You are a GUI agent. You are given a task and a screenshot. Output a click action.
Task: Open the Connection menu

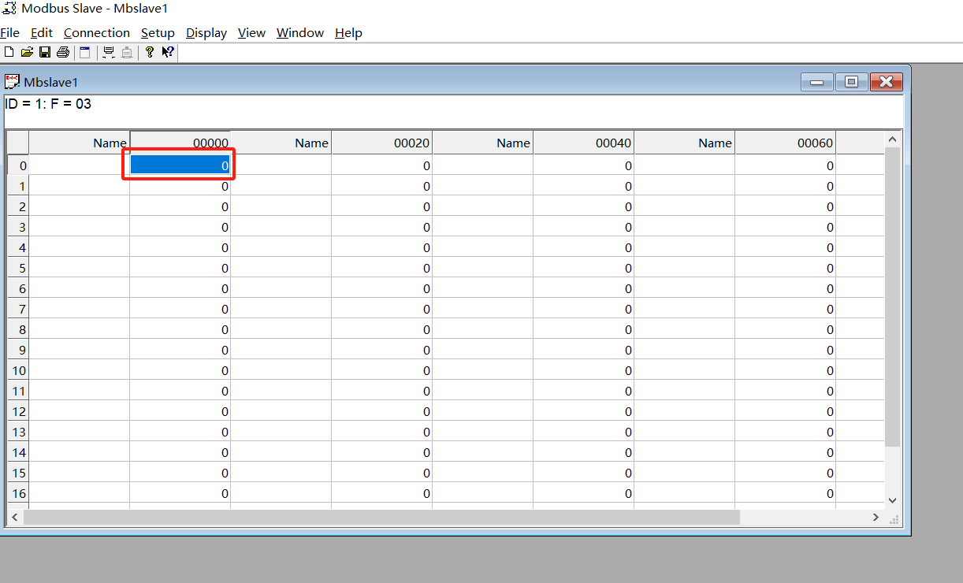coord(96,33)
